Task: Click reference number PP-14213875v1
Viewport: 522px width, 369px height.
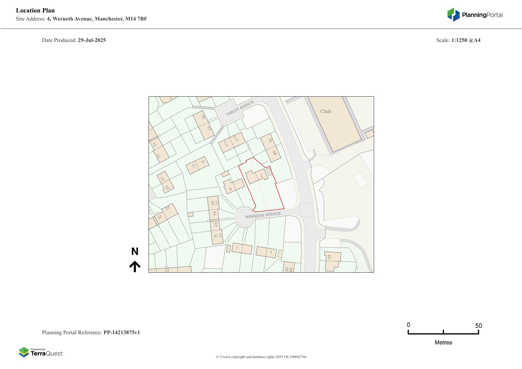Action: click(121, 332)
